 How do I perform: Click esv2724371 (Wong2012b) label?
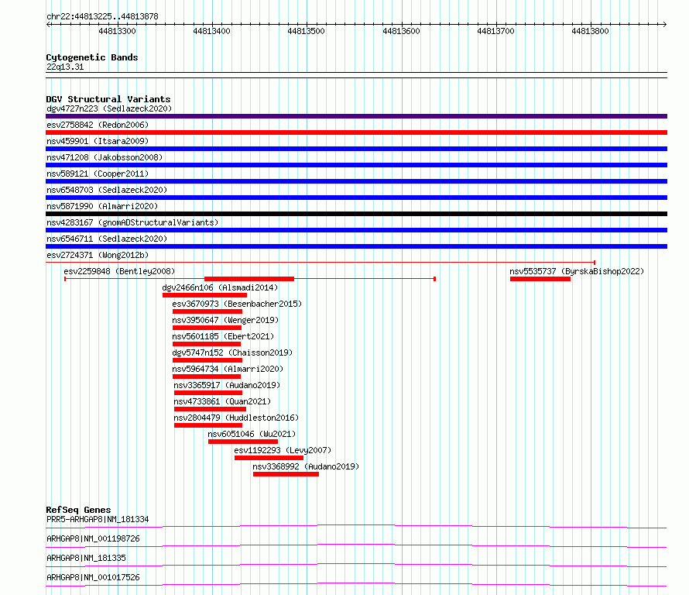(x=98, y=255)
